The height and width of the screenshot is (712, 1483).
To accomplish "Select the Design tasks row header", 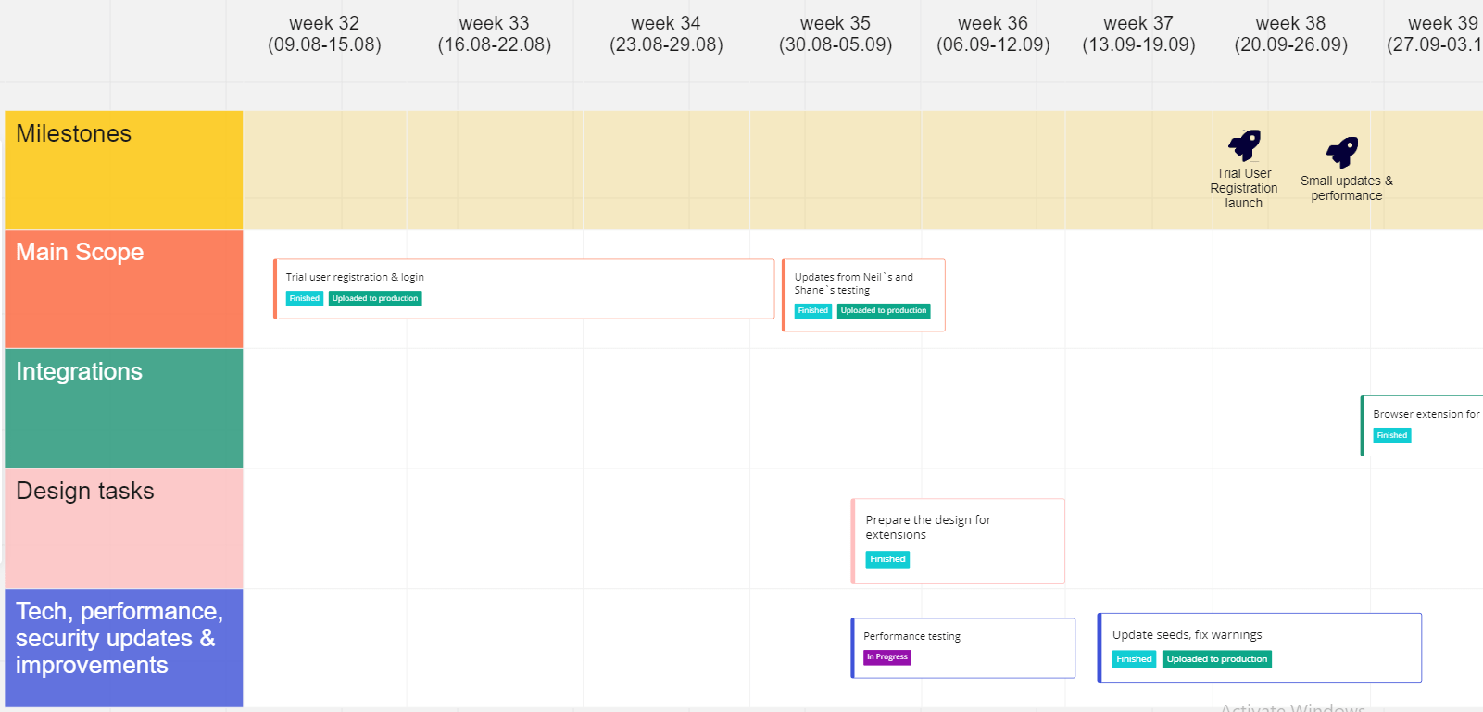I will tap(123, 528).
